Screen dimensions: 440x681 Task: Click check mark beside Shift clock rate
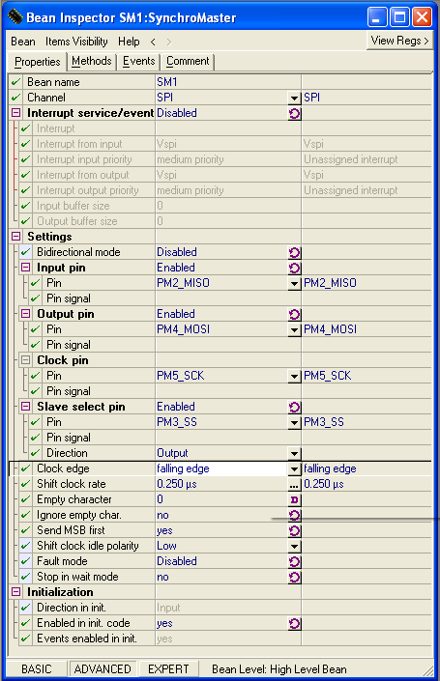click(26, 484)
